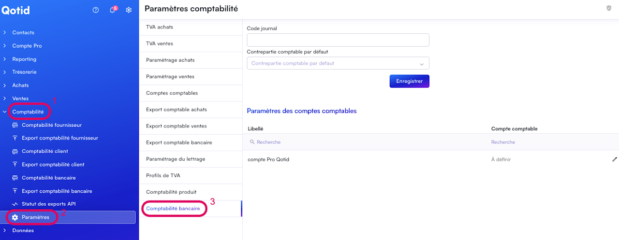Open the notifications bell icon
This screenshot has width=619, height=240.
[x=112, y=10]
